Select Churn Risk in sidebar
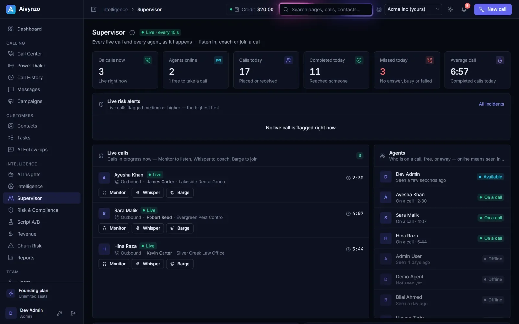 coord(42,246)
